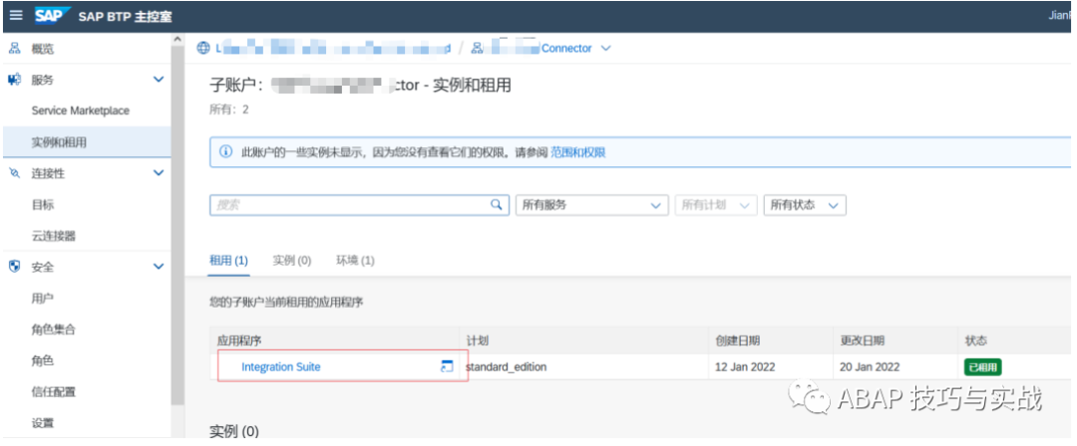Switch to the 环境 (1) tab
Viewport: 1077px width, 446px height.
(355, 261)
